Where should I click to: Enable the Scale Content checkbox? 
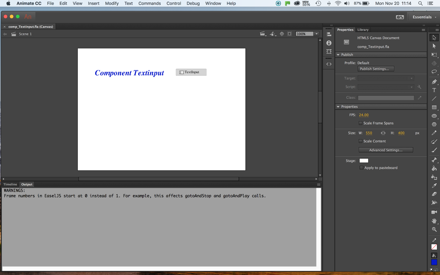361,141
